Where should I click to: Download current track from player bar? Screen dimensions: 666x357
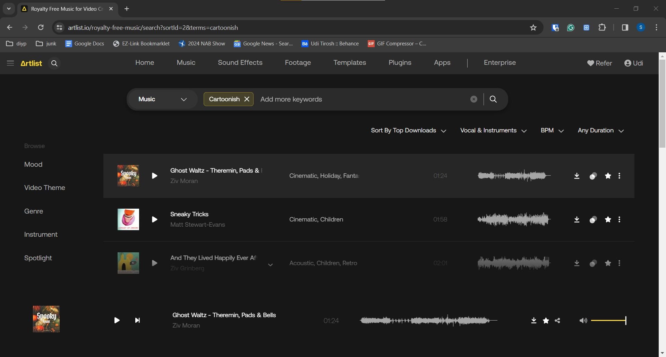[x=534, y=321]
